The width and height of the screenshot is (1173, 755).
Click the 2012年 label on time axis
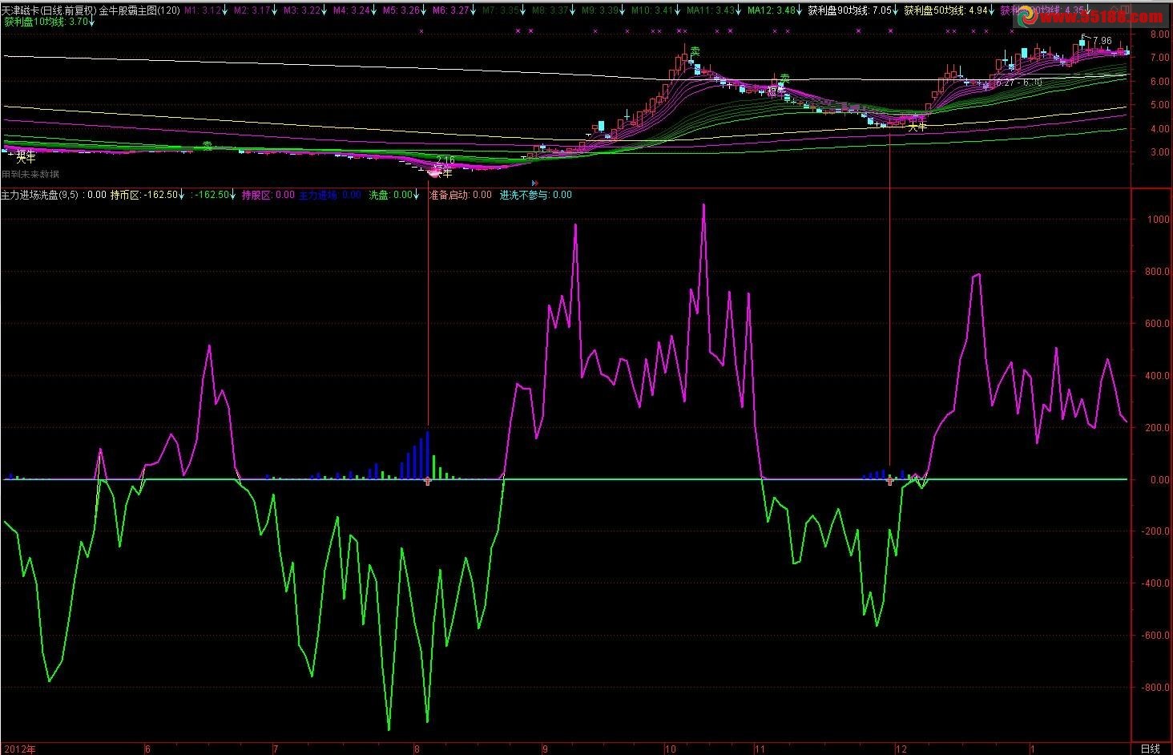tap(18, 749)
